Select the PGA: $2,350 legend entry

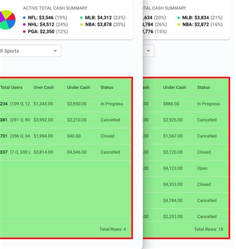coord(45,31)
